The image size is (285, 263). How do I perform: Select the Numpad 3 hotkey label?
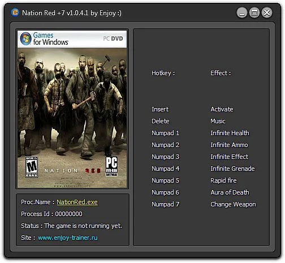pos(165,157)
